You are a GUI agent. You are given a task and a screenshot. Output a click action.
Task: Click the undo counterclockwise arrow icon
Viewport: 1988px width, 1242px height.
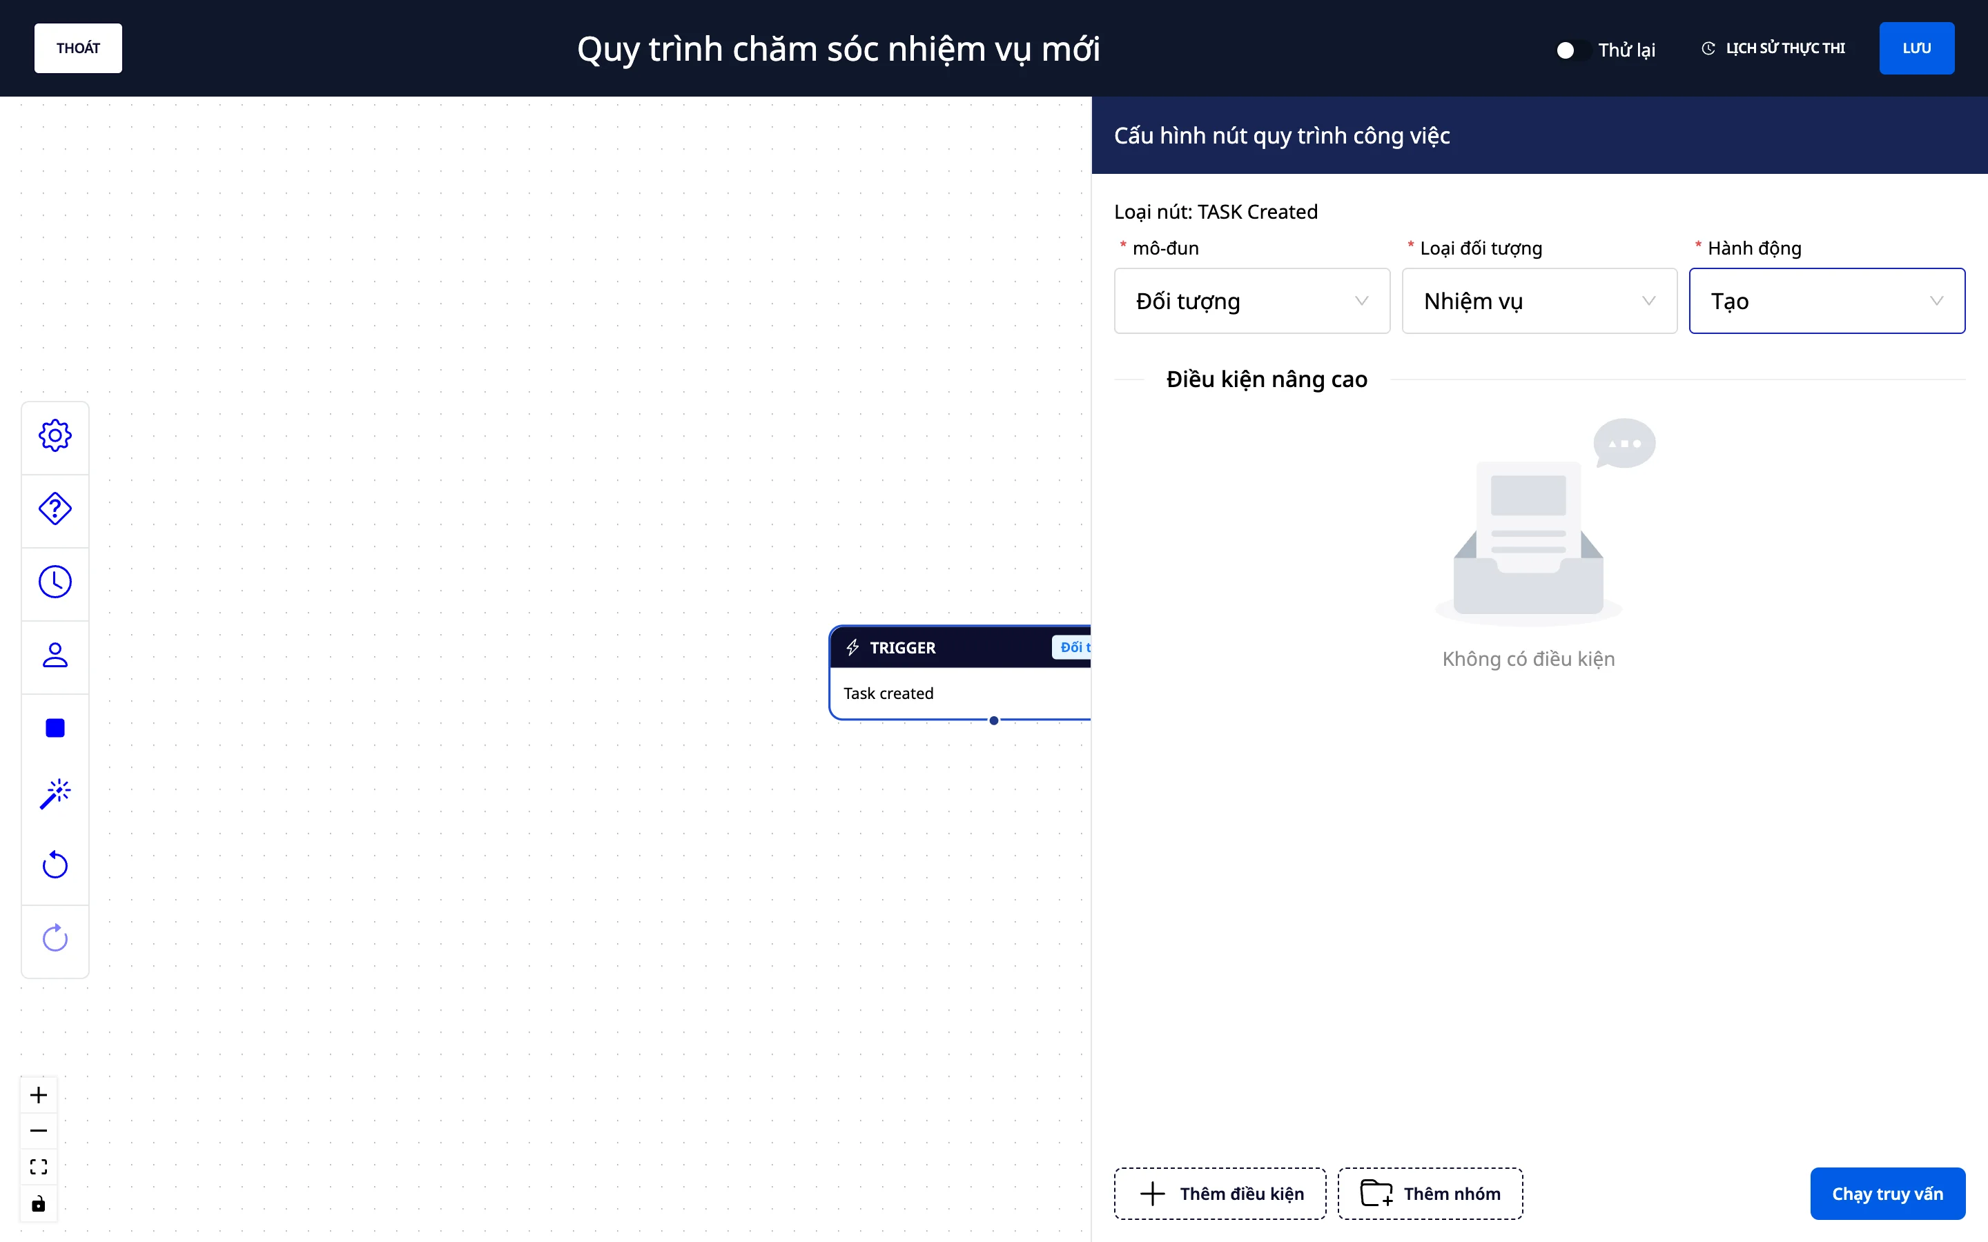point(55,865)
